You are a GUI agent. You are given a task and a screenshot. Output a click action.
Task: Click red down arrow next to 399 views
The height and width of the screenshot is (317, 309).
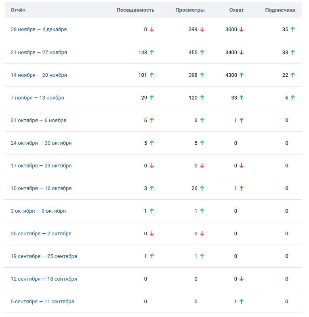coord(202,30)
